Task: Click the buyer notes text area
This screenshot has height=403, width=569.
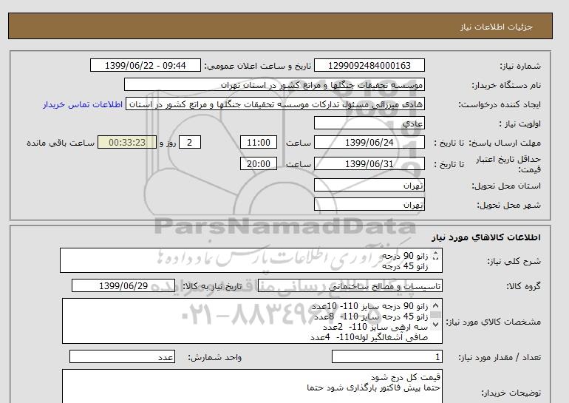Action: point(252,386)
